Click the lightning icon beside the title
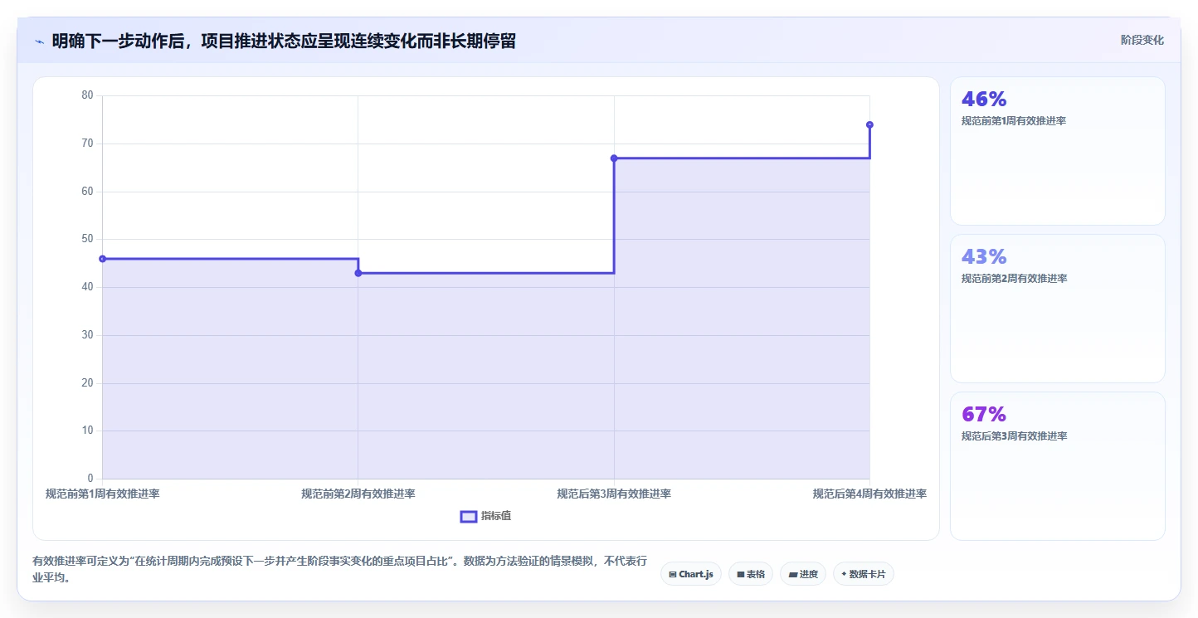The height and width of the screenshot is (618, 1198). (x=39, y=41)
